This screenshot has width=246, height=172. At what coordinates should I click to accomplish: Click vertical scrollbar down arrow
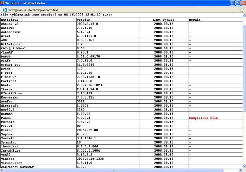pyautogui.click(x=244, y=166)
